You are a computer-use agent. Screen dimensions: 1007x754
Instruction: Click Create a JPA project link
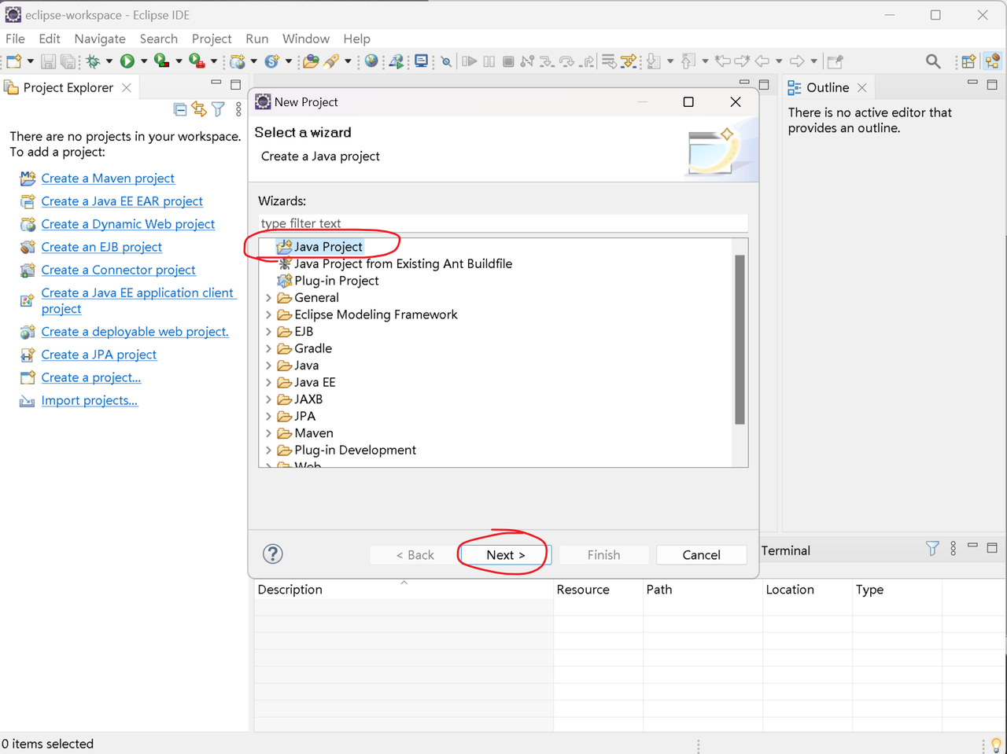tap(98, 355)
